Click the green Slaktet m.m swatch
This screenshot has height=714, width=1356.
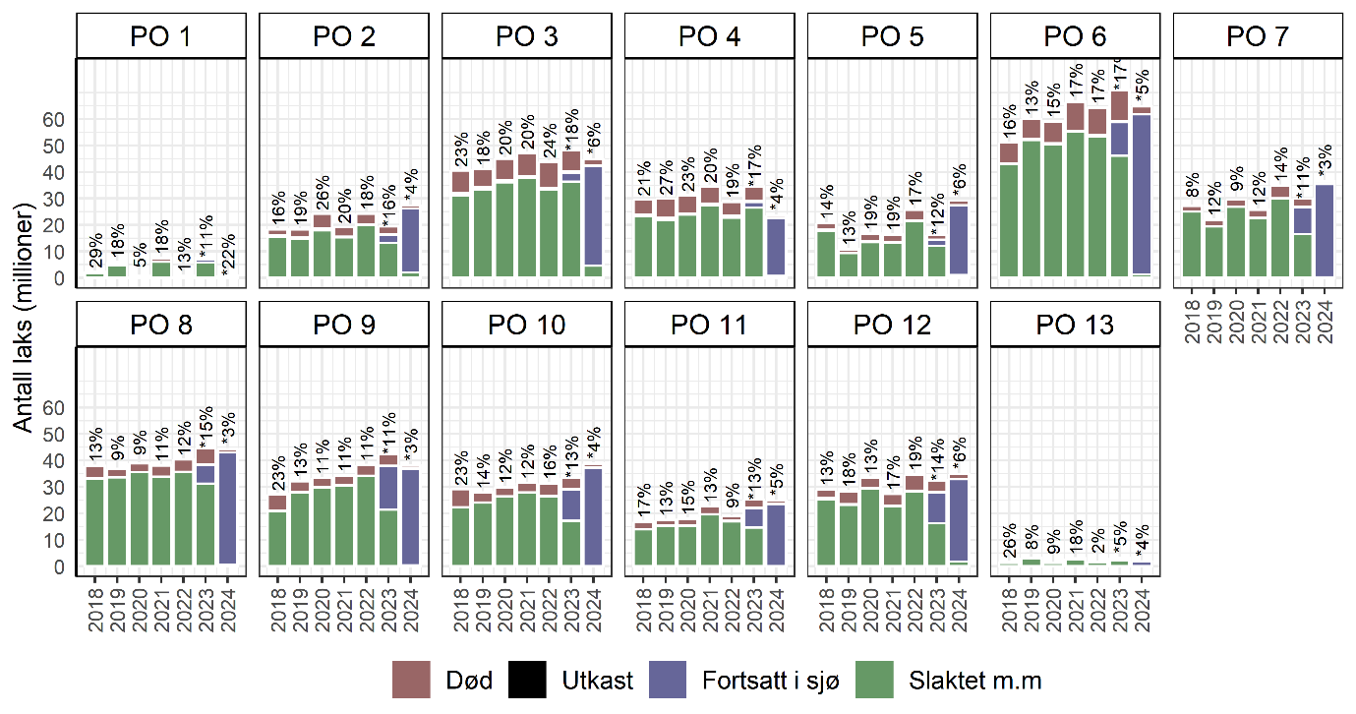coord(876,680)
